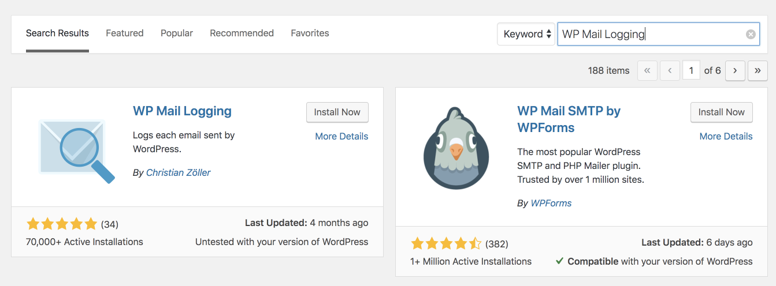Viewport: 776px width, 286px height.
Task: Switch to the Popular tab
Action: (x=177, y=33)
